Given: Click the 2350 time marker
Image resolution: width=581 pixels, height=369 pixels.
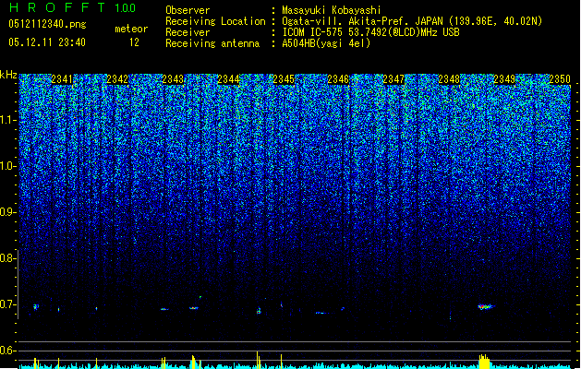Looking at the screenshot, I should click(x=560, y=78).
